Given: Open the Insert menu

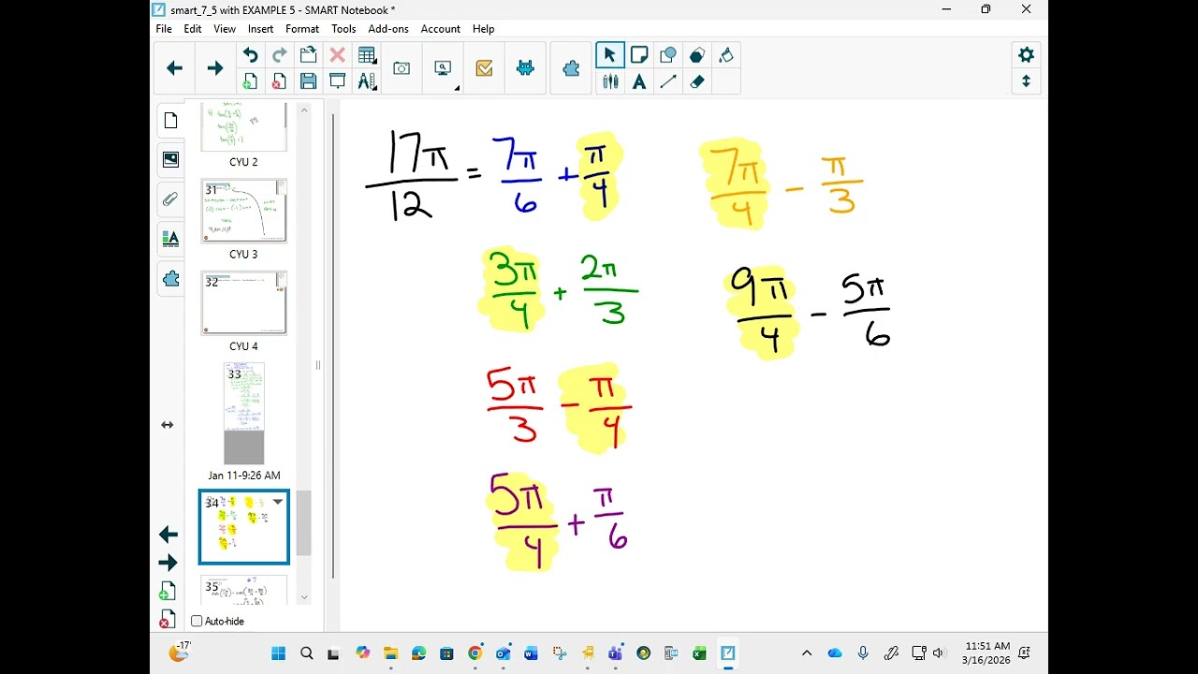Looking at the screenshot, I should pyautogui.click(x=260, y=29).
